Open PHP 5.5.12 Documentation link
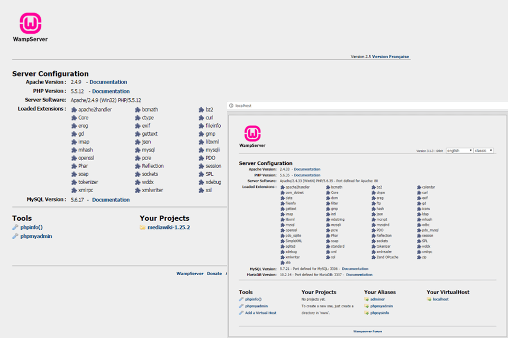 point(111,91)
